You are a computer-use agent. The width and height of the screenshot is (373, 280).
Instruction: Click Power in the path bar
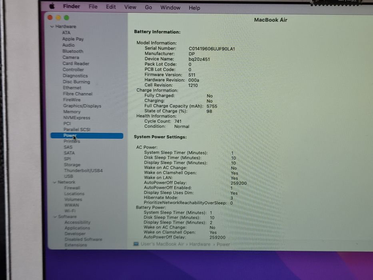click(x=223, y=244)
